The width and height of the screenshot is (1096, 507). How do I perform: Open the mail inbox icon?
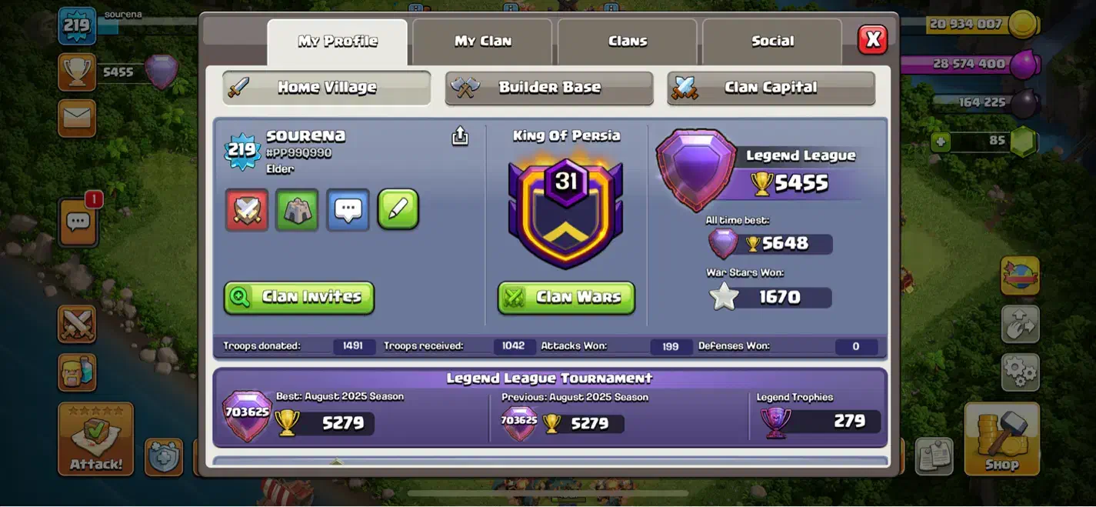coord(77,118)
